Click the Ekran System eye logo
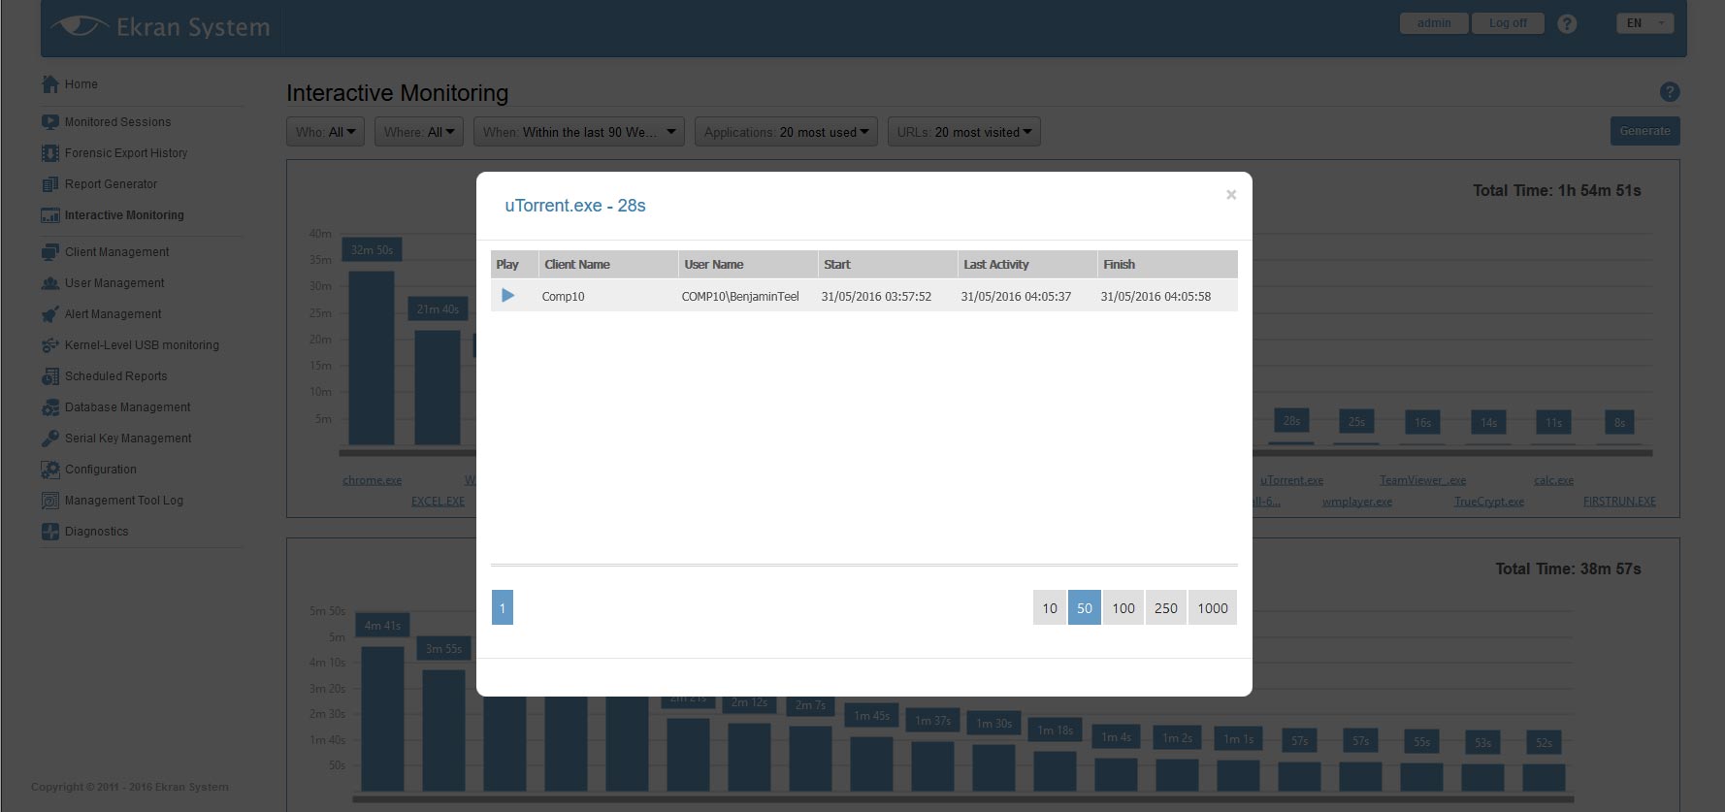Screen dimensions: 1725x812 click(x=80, y=26)
